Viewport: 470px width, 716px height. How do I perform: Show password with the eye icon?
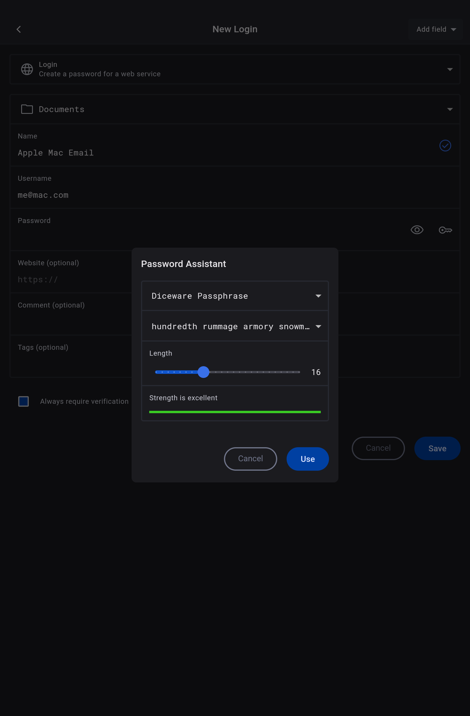tap(417, 230)
